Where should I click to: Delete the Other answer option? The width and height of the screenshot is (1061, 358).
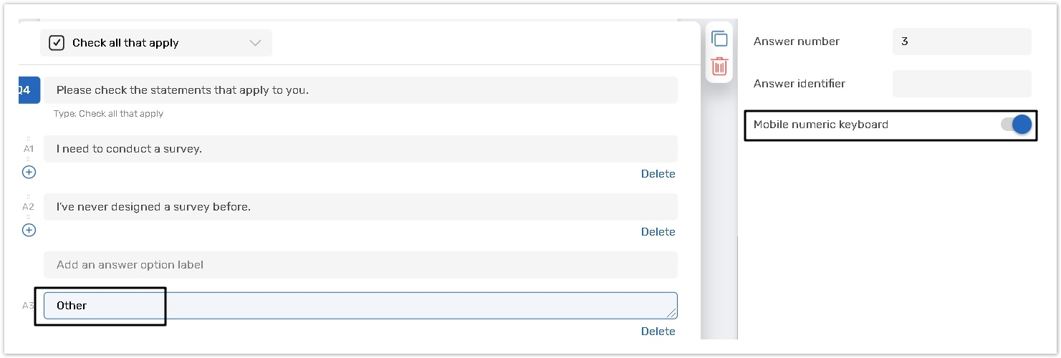tap(658, 331)
